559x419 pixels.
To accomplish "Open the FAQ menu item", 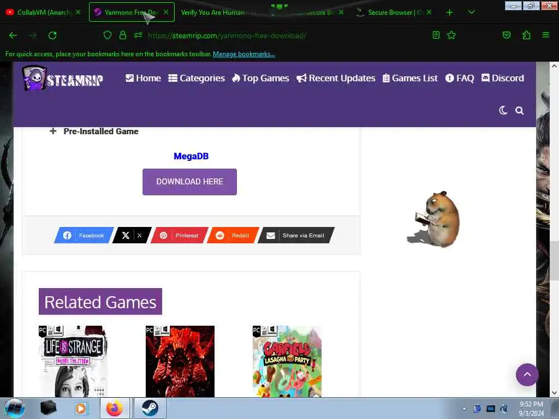I will click(x=460, y=78).
